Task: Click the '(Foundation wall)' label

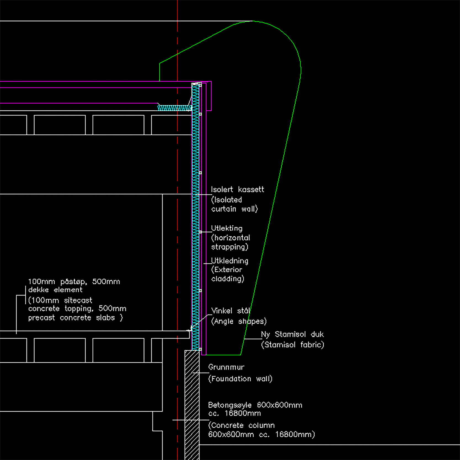Action: click(x=240, y=379)
